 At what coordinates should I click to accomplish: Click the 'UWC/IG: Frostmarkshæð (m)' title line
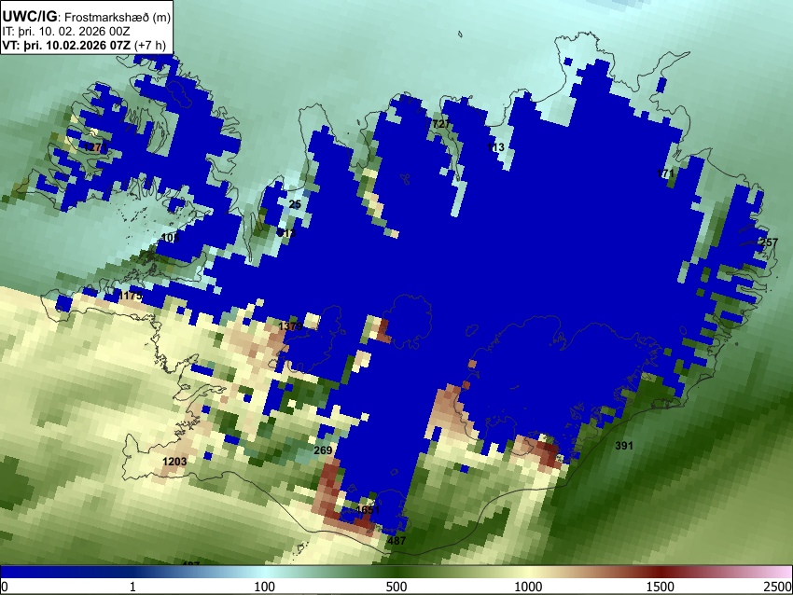87,17
